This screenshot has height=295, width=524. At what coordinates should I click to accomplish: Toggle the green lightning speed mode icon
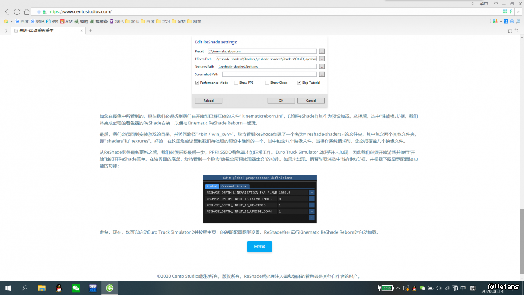click(511, 11)
